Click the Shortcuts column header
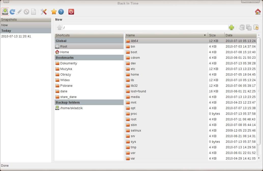The height and width of the screenshot is (171, 263). [89, 35]
